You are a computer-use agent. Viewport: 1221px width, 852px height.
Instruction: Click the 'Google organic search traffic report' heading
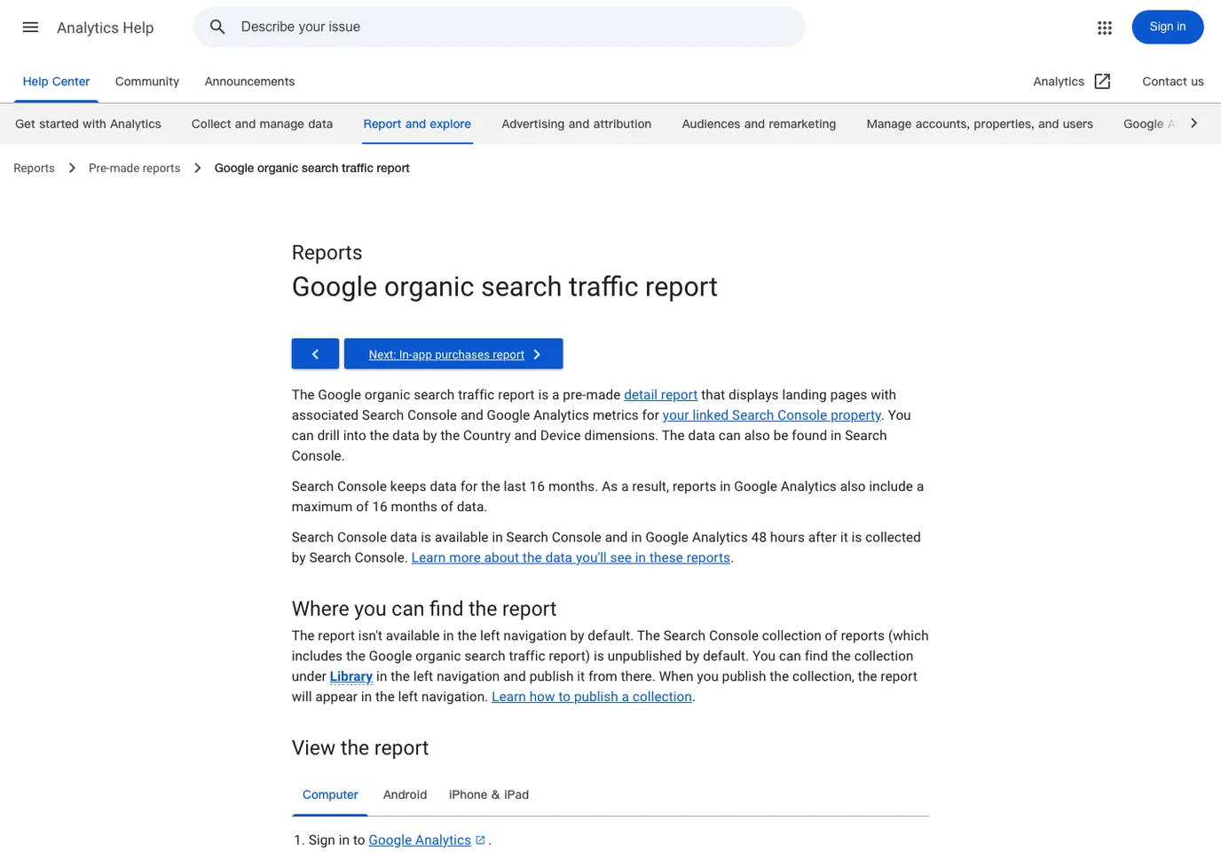pyautogui.click(x=504, y=287)
